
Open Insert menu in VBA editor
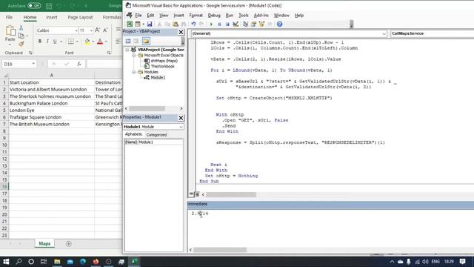(178, 15)
